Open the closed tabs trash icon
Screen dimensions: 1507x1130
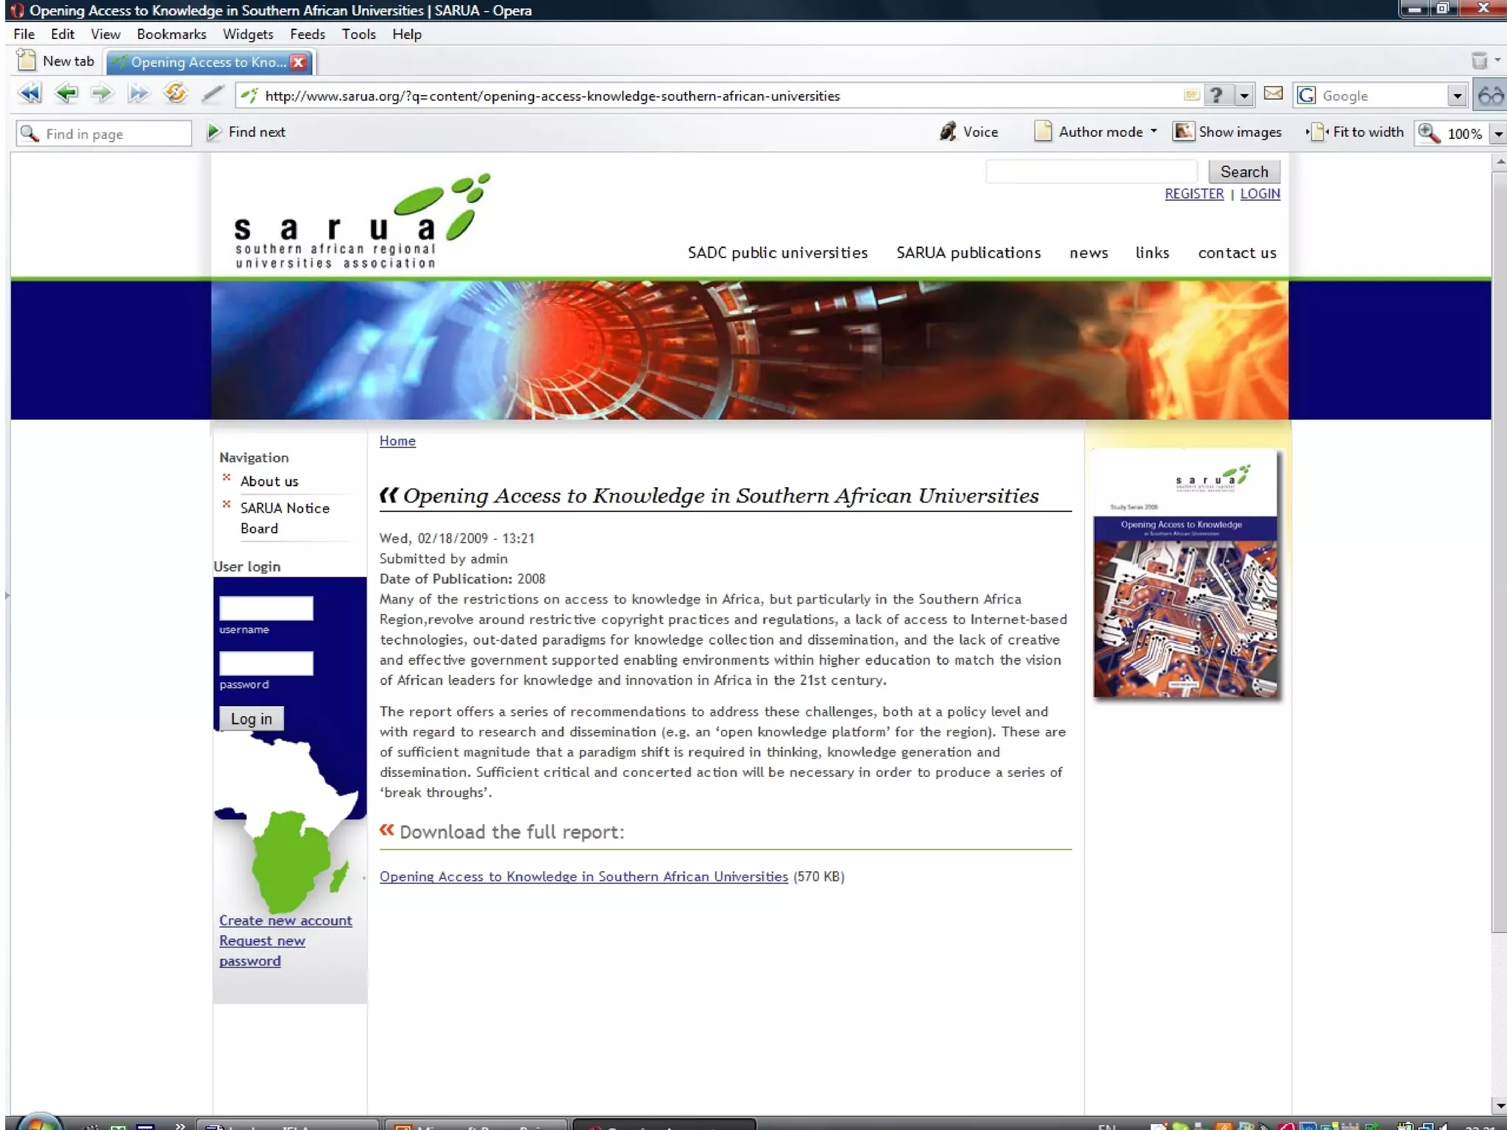click(1479, 61)
